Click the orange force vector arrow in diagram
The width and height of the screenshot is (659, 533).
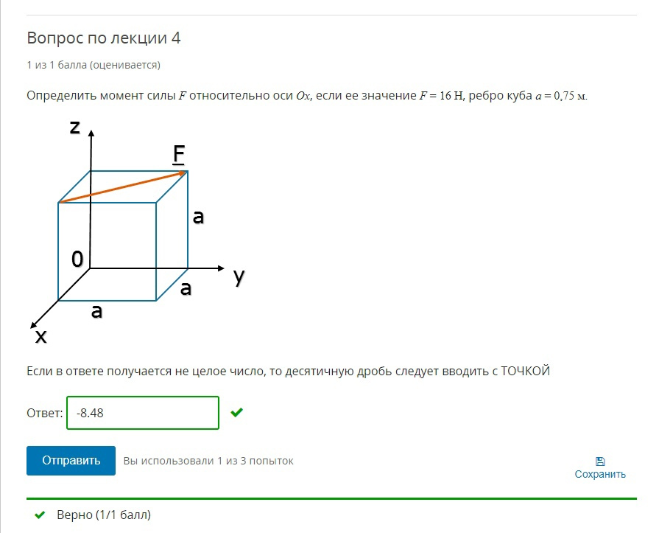click(123, 187)
